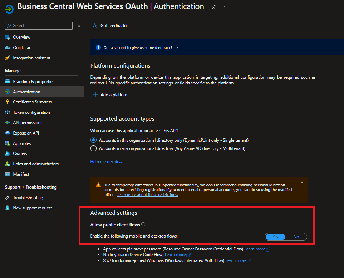Navigate to Branding & properties
344x278 pixels.
click(x=34, y=82)
